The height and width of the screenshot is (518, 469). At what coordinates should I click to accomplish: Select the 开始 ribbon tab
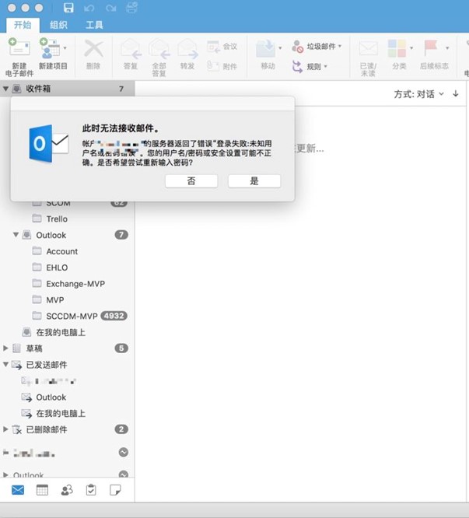tap(23, 25)
